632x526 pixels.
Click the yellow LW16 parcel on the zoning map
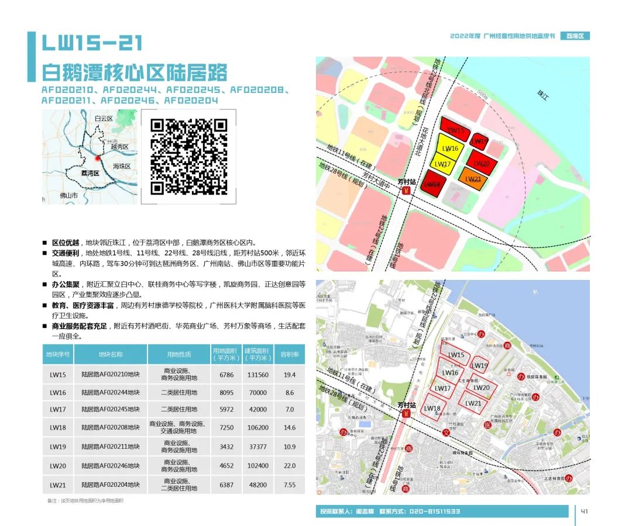(x=449, y=149)
